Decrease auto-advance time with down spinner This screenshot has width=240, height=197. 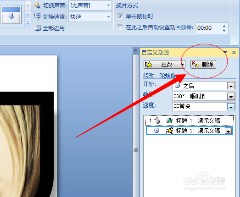tap(224, 31)
